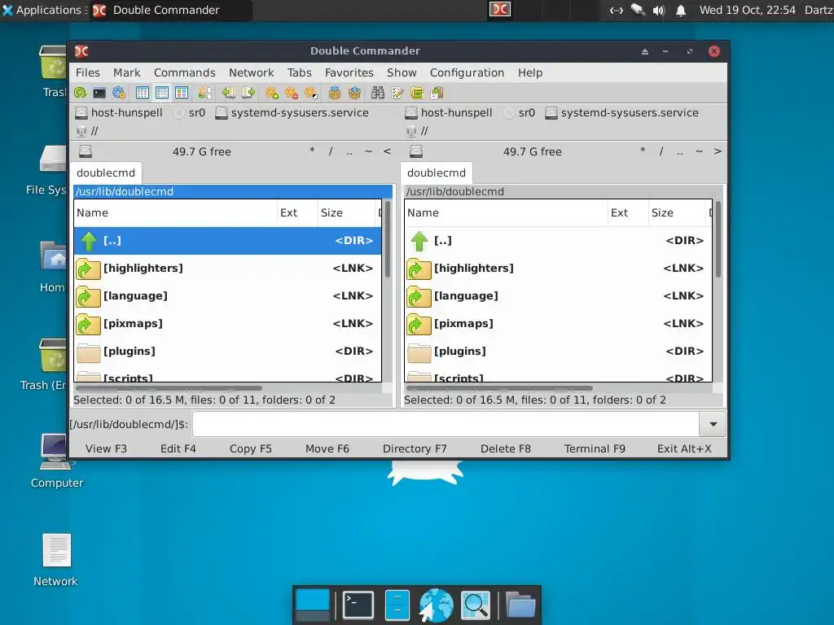Select left panel network // drive
This screenshot has width=834, height=625.
point(87,131)
